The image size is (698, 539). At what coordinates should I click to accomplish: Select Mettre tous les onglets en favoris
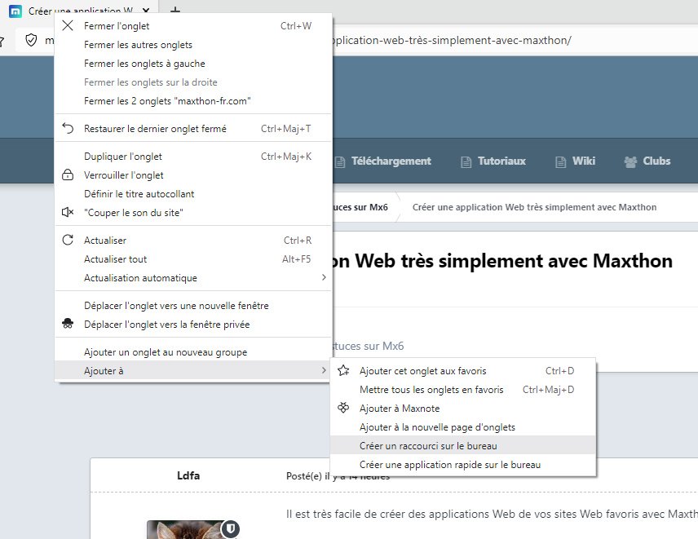[463, 390]
